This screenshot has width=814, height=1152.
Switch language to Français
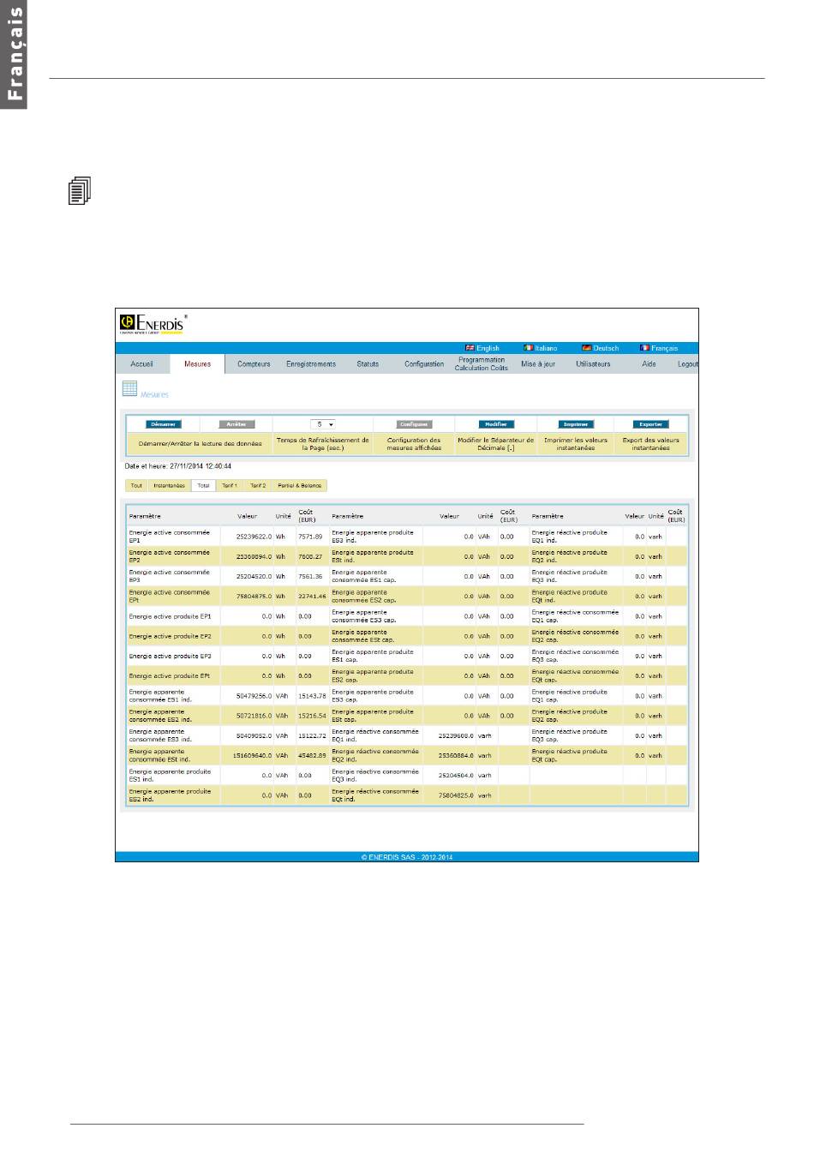(664, 348)
